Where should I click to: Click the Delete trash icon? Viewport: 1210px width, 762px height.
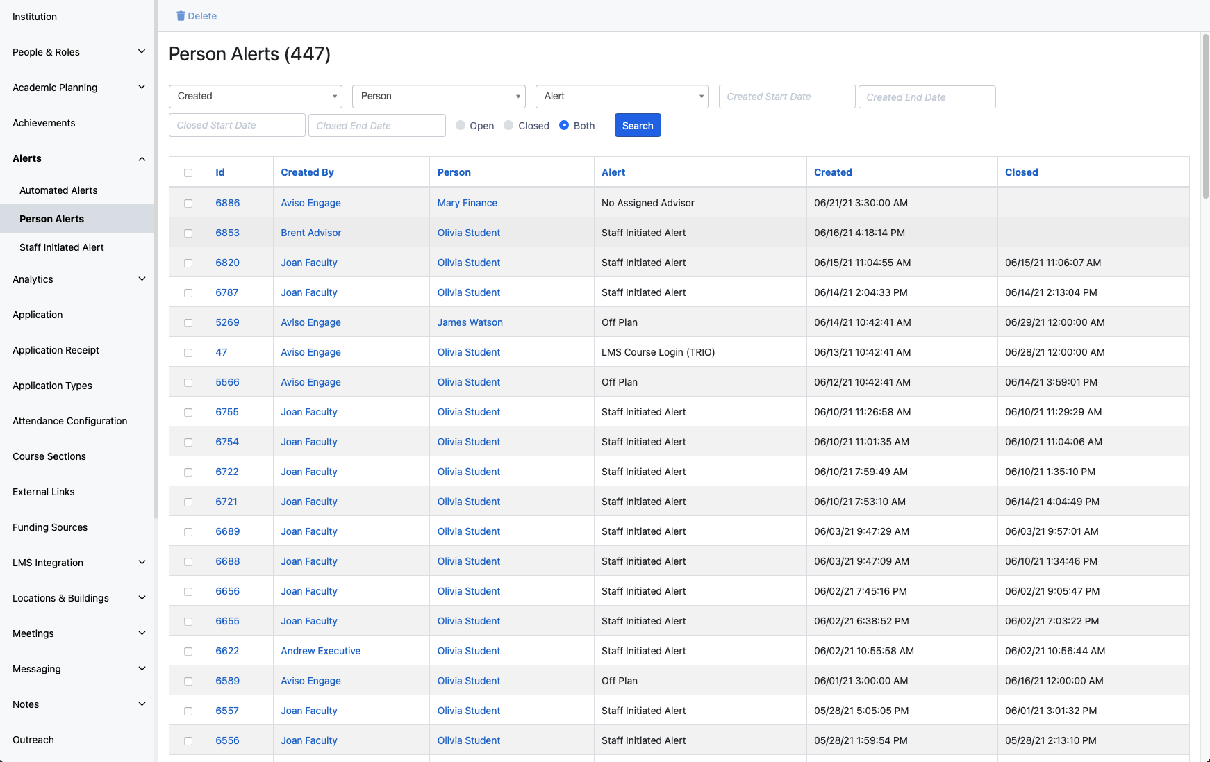[x=181, y=16]
